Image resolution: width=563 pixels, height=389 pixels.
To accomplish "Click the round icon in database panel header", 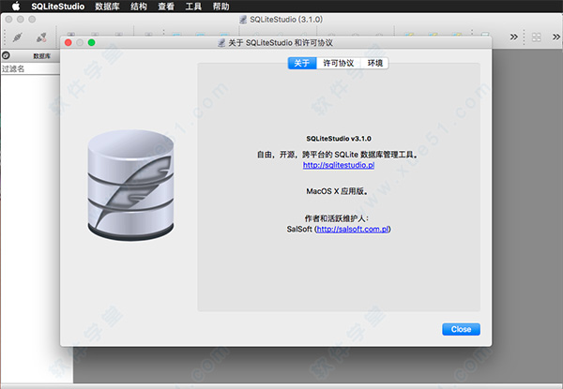I will pyautogui.click(x=6, y=55).
